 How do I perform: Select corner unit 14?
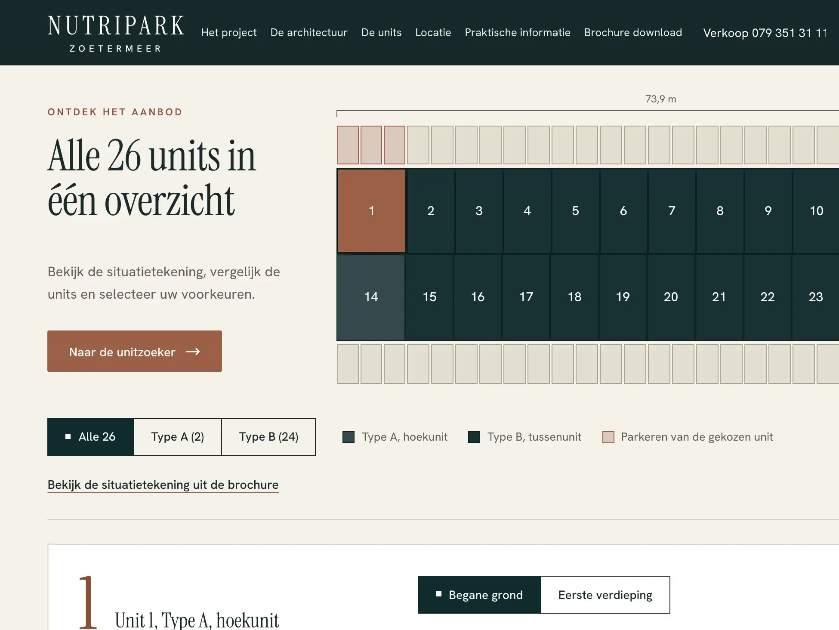pyautogui.click(x=371, y=297)
